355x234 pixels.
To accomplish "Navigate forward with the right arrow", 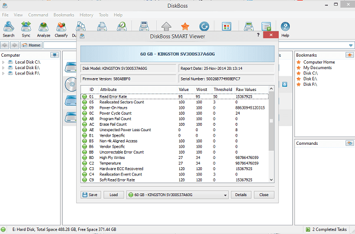I will [14, 45].
